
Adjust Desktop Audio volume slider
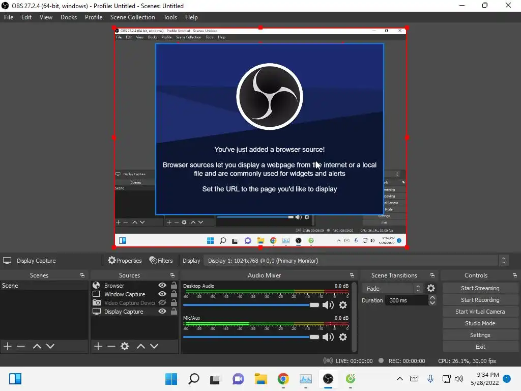(x=251, y=305)
